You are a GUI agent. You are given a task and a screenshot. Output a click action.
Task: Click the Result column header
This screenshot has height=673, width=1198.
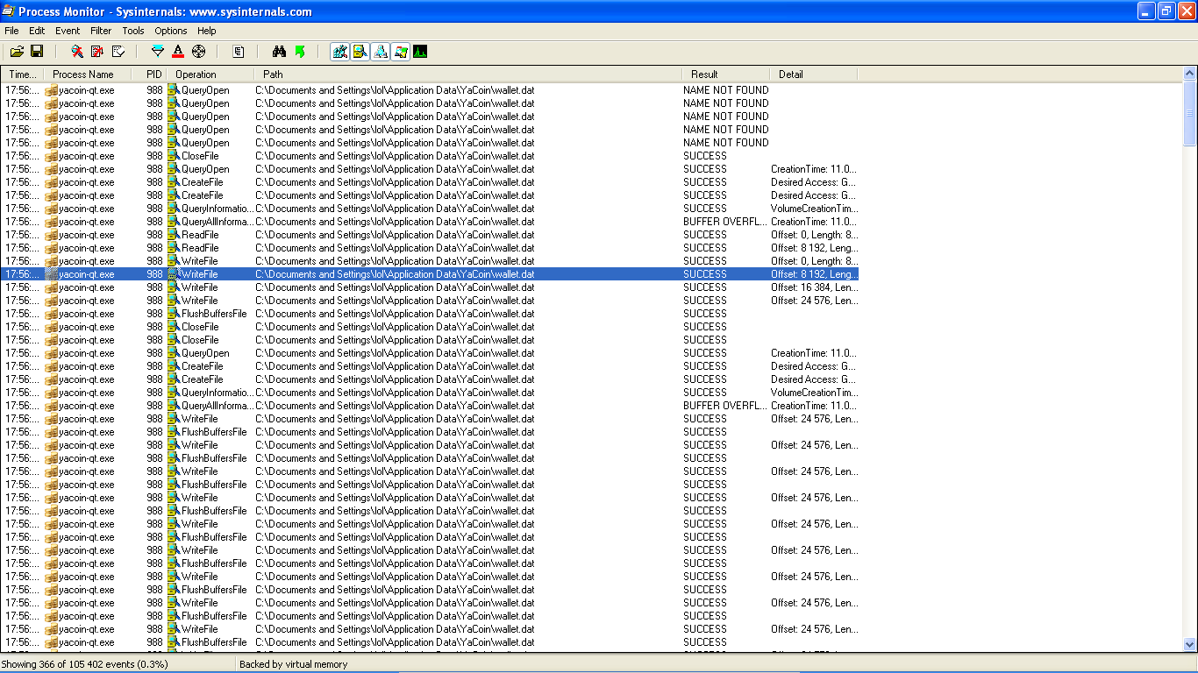pos(704,74)
